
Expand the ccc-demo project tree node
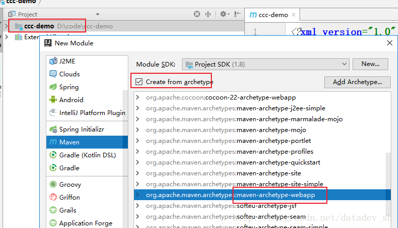point(6,26)
